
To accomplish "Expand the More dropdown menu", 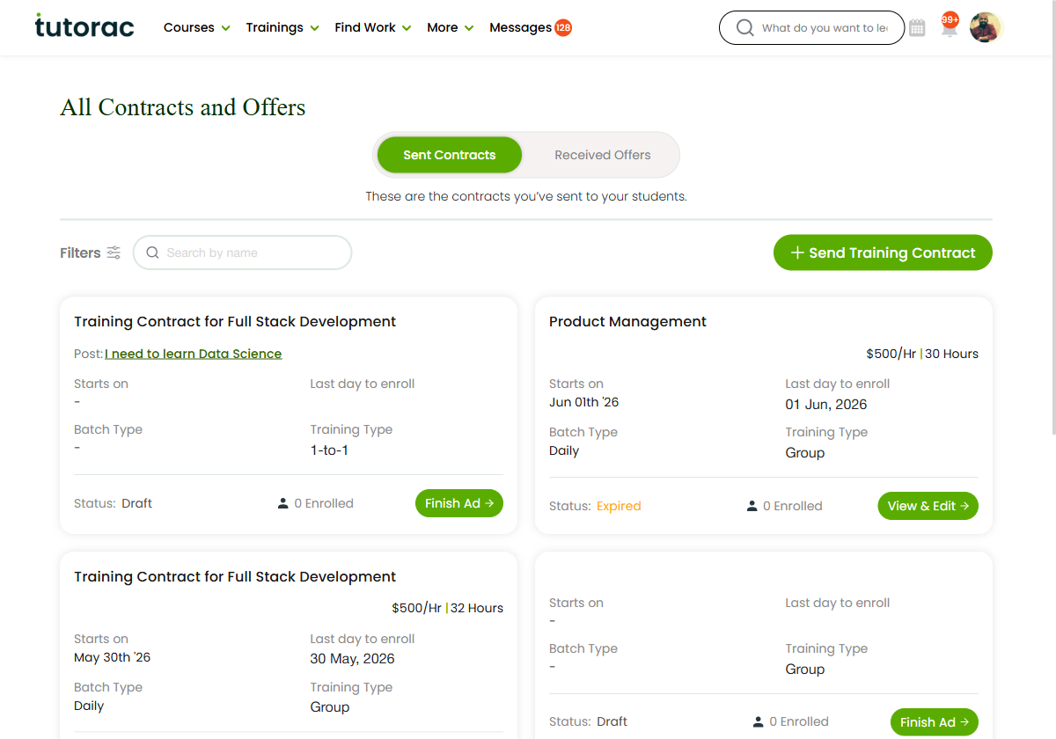I will [x=451, y=27].
